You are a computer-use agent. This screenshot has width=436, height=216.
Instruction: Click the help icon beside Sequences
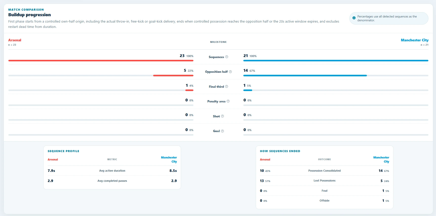(x=227, y=57)
